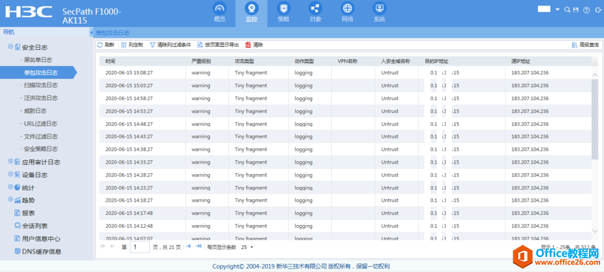Open rows-per-page 25 dropdown
604x272 pixels.
247,247
